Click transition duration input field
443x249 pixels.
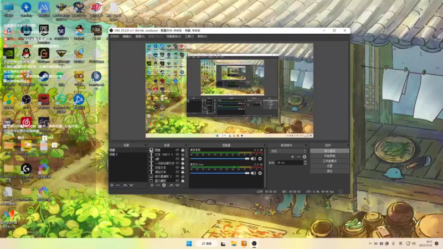(290, 163)
